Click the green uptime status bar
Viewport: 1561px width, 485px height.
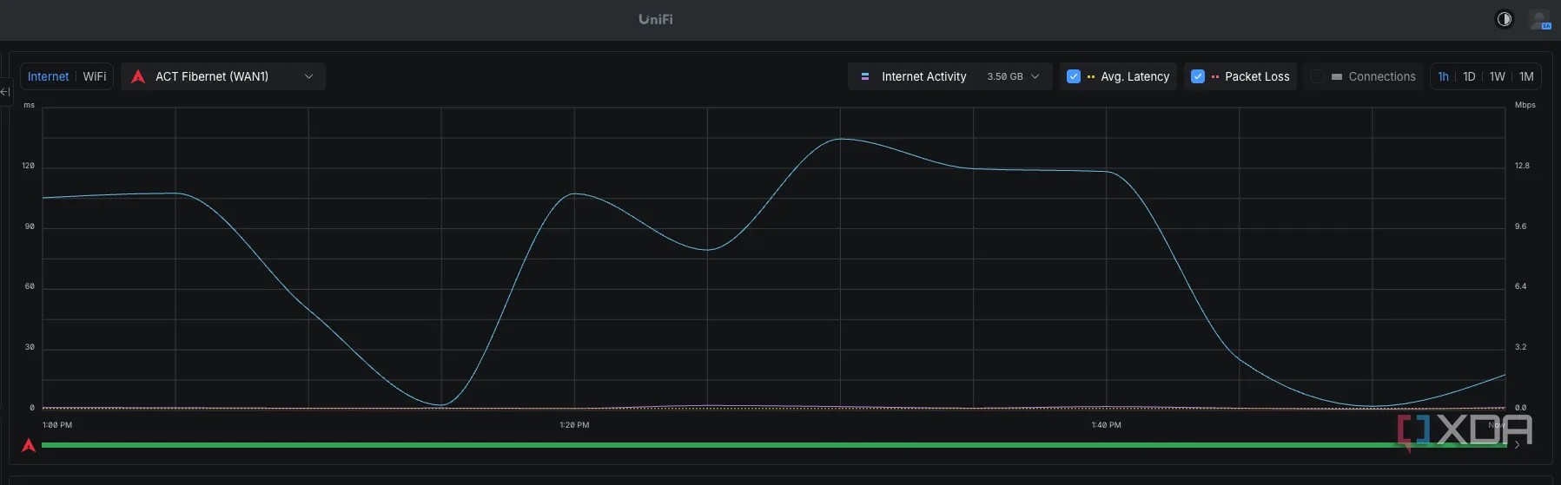tap(773, 445)
